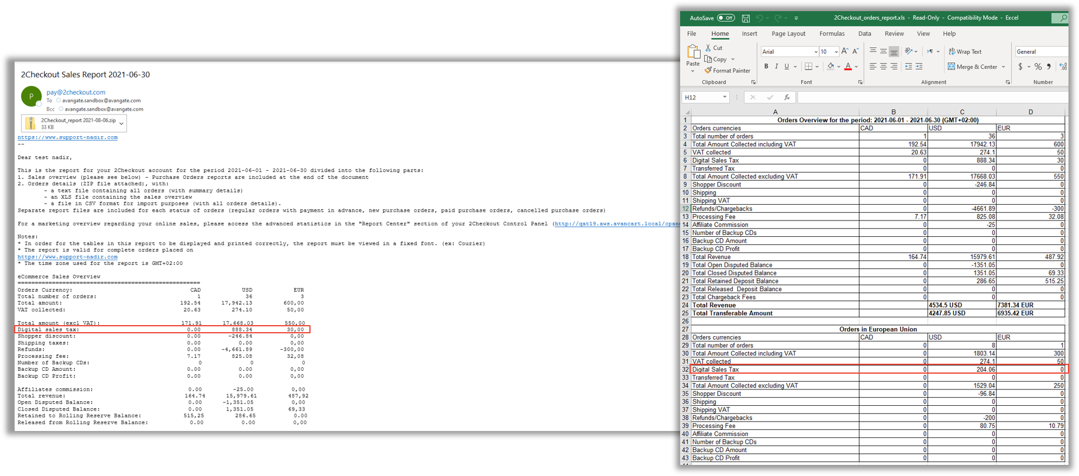1079x476 pixels.
Task: Click the Paste clipboard icon
Action: point(693,52)
